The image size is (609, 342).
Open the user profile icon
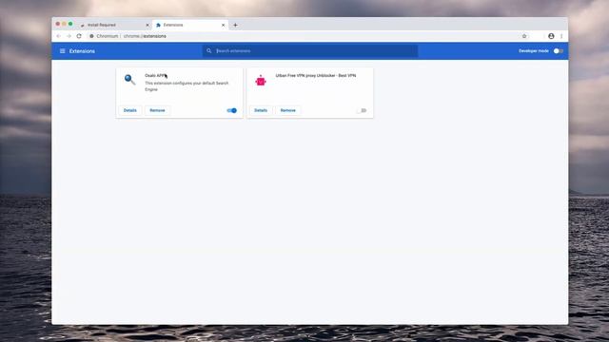click(x=551, y=36)
